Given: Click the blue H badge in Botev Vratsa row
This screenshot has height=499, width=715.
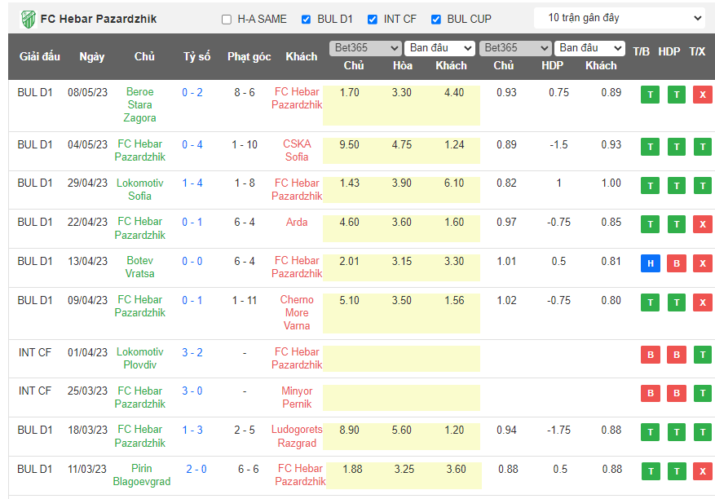Looking at the screenshot, I should pyautogui.click(x=650, y=263).
